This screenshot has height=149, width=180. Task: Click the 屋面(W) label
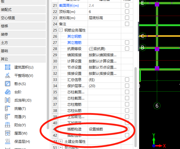click(x=21, y=133)
